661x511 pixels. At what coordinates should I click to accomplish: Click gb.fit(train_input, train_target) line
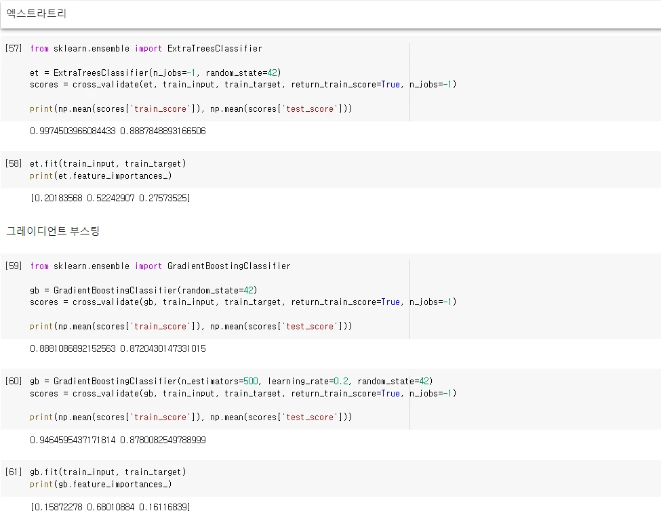pos(108,472)
